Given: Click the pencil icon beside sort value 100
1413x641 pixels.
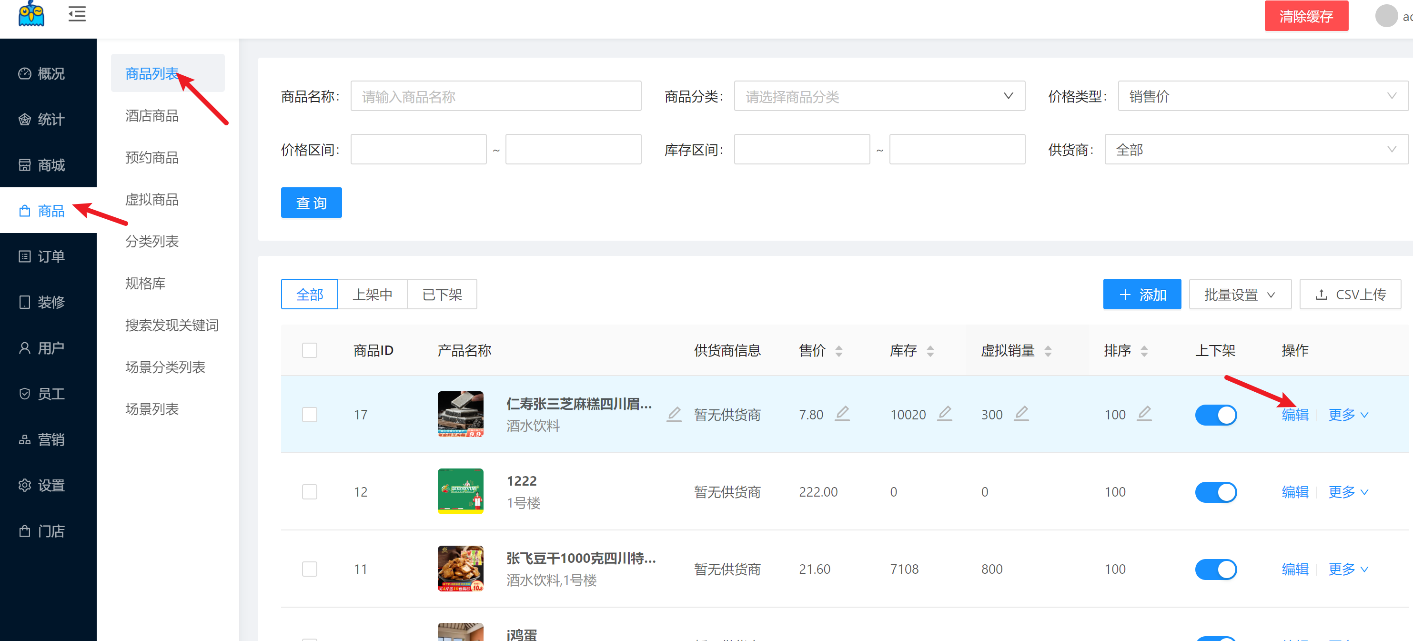Looking at the screenshot, I should pos(1144,413).
